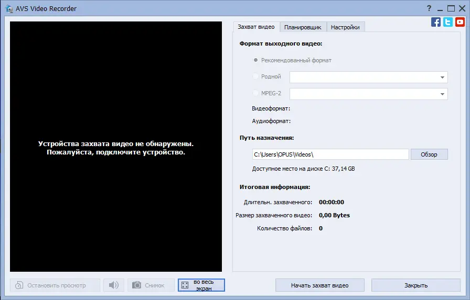Minimize the AVS Video Recorder window
This screenshot has height=300, width=470.
pos(440,9)
